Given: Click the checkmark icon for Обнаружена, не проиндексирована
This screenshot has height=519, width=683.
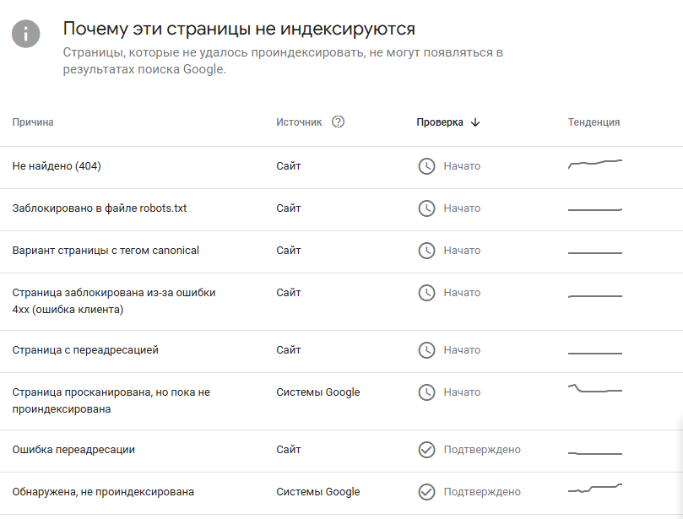Looking at the screenshot, I should point(426,492).
